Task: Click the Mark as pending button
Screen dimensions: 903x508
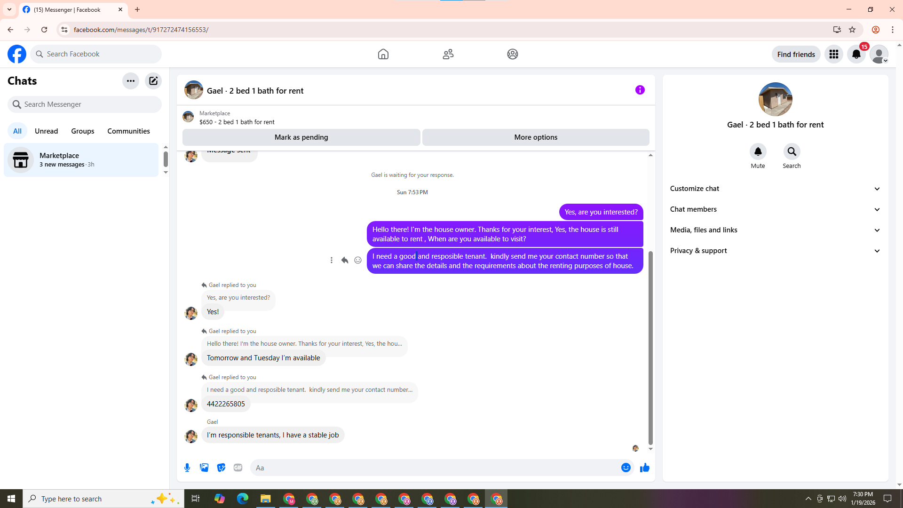Action: coord(301,137)
